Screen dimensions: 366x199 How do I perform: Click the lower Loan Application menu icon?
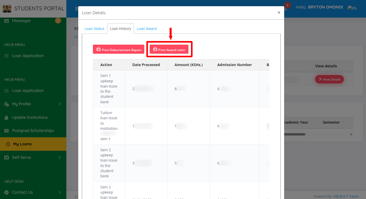pos(6,91)
